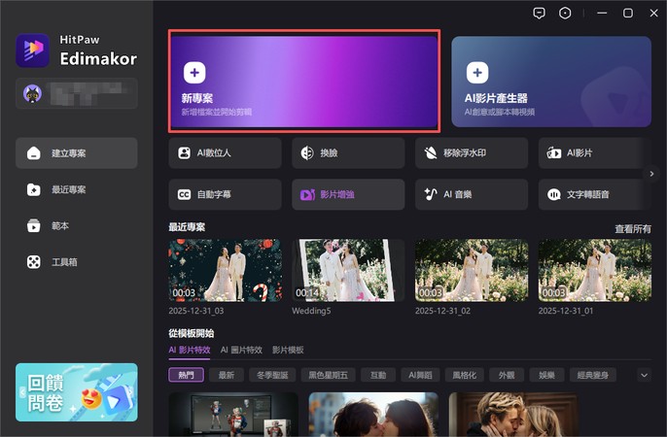
Task: Switch to AI 圖片特效 tab
Action: [241, 350]
